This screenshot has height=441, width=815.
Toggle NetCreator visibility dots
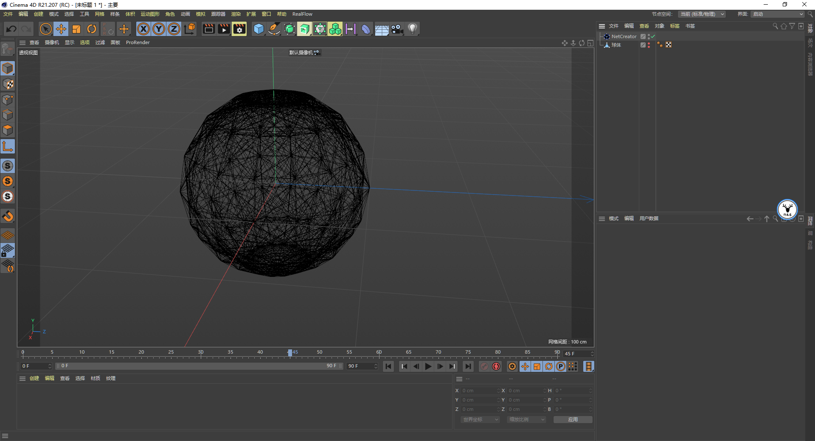[649, 36]
